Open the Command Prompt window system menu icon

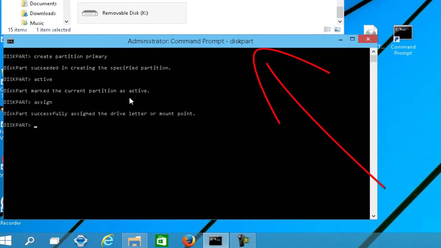[10, 41]
